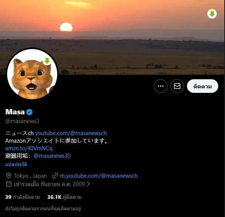The image size is (225, 217).
Task: Click the location pin icon near Tokyo
Action: pyautogui.click(x=9, y=176)
